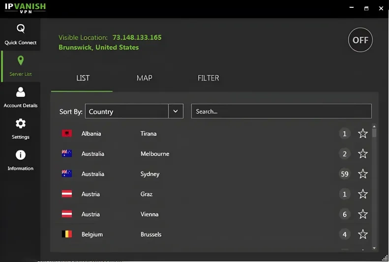Click the server list scrollbar thumb
Viewport: 389px width, 262px height.
(374, 133)
